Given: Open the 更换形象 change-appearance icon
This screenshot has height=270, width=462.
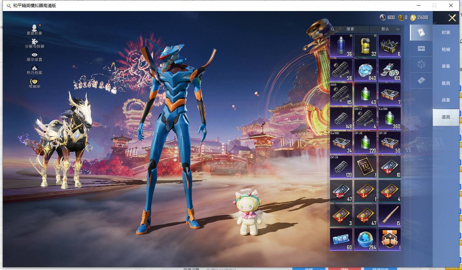Looking at the screenshot, I should (35, 30).
